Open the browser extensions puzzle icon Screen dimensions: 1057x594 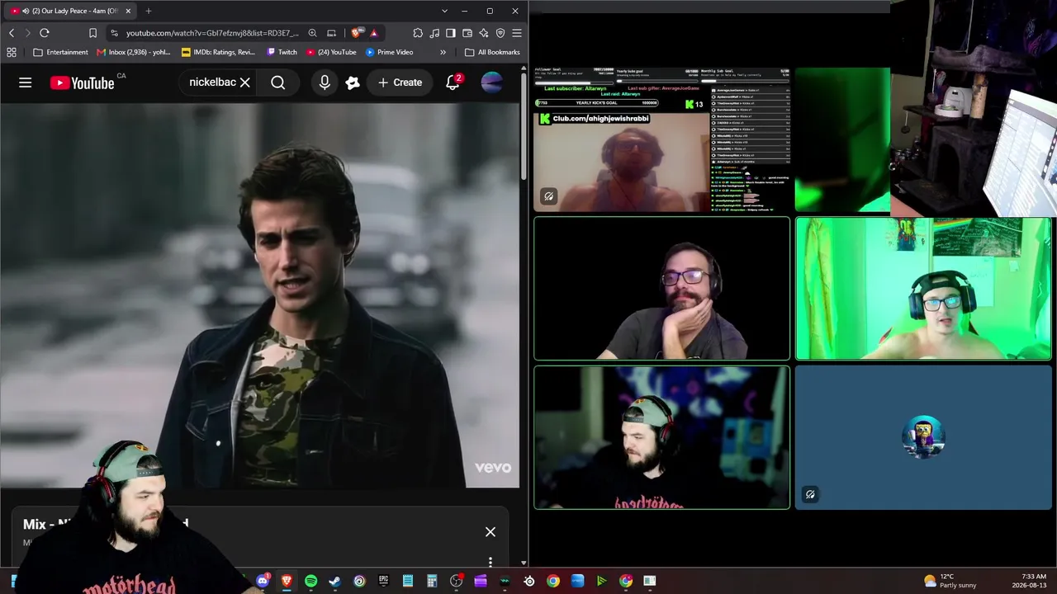(418, 33)
